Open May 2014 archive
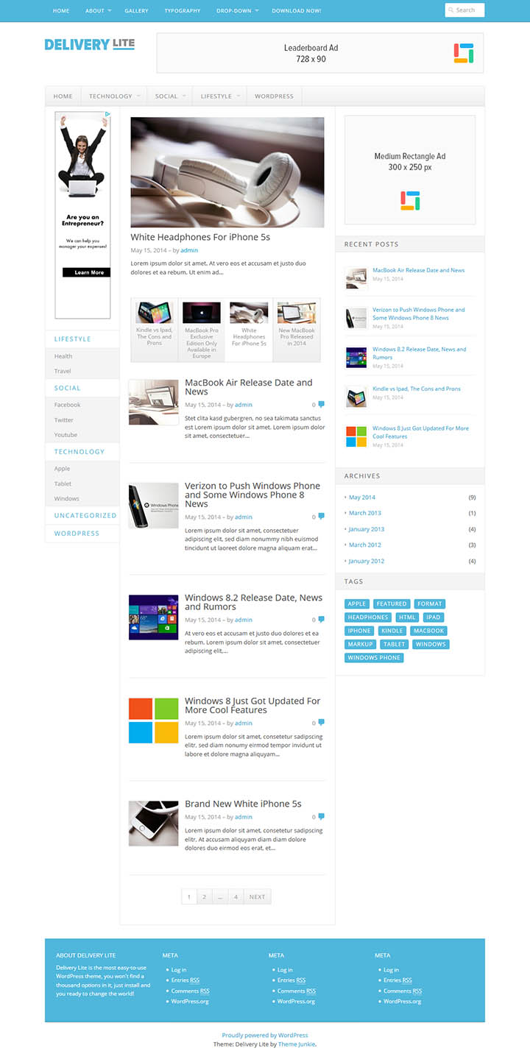Image resolution: width=530 pixels, height=1062 pixels. (x=362, y=498)
